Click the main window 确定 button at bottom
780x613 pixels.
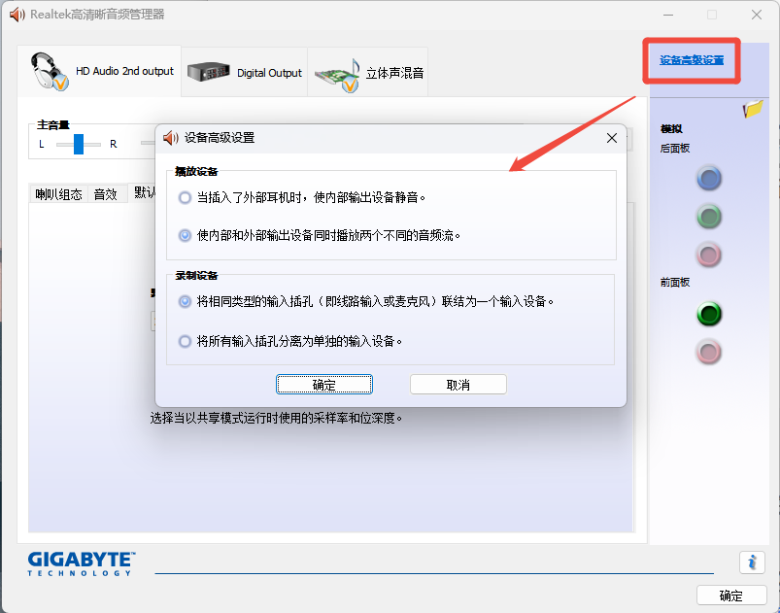point(731,596)
